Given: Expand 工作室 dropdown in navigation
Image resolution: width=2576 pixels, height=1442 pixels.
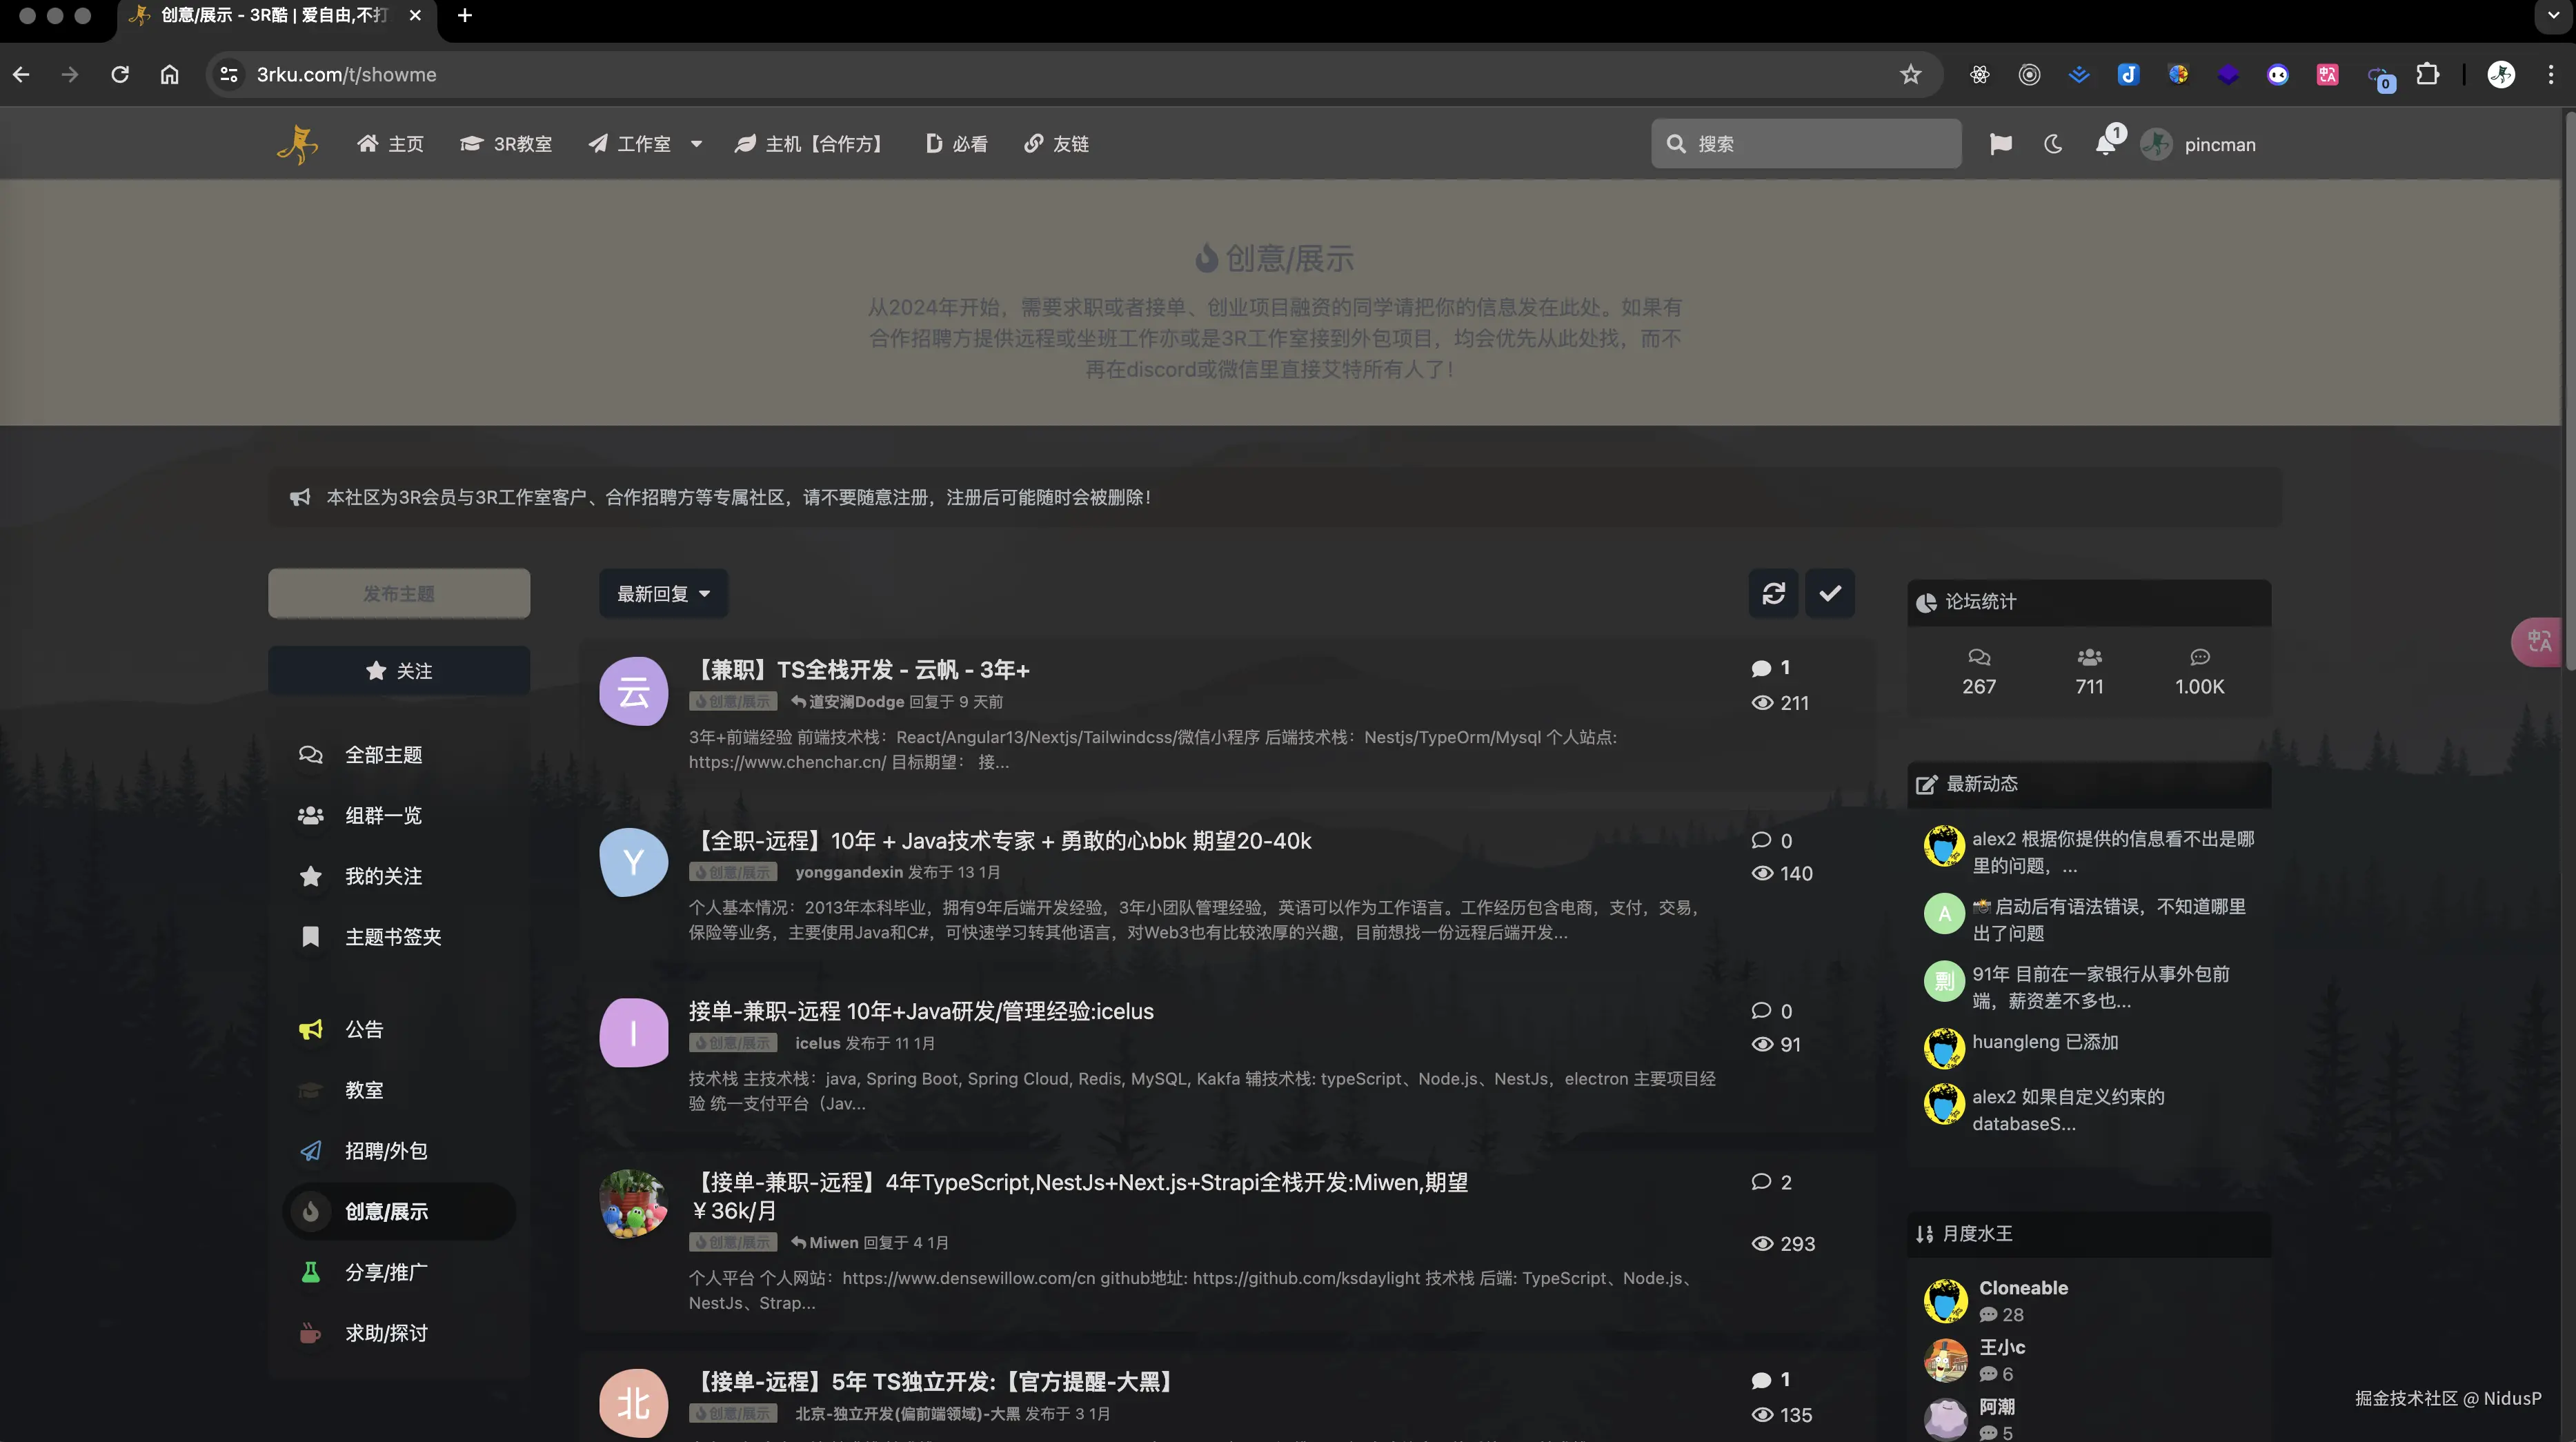Looking at the screenshot, I should [696, 144].
